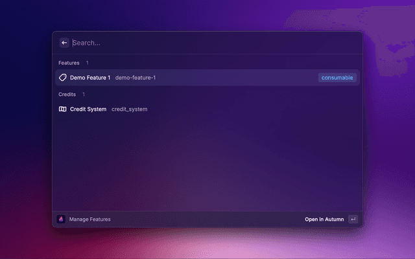Click the Credit System icon
Image resolution: width=415 pixels, height=259 pixels.
pos(63,109)
